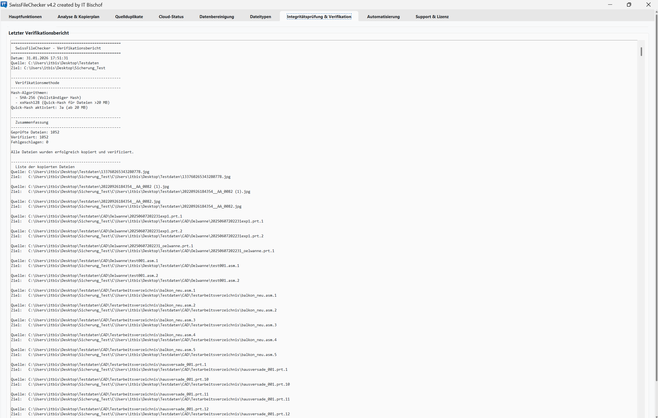Close the SwissFileChecker window
This screenshot has height=418, width=658.
pos(648,5)
